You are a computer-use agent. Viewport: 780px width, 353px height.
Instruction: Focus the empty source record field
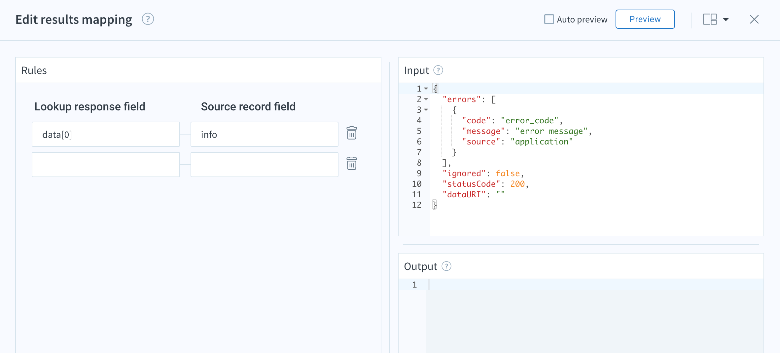265,165
